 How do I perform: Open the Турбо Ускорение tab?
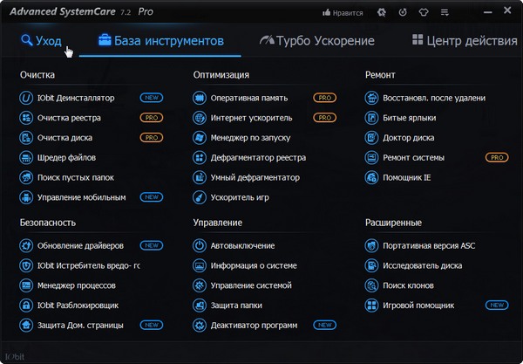(316, 41)
